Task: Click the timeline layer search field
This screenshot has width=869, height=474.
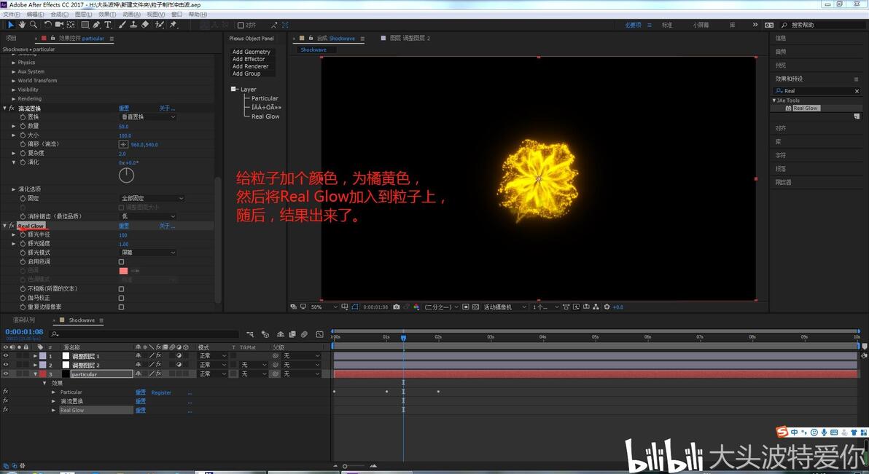Action: tap(144, 334)
